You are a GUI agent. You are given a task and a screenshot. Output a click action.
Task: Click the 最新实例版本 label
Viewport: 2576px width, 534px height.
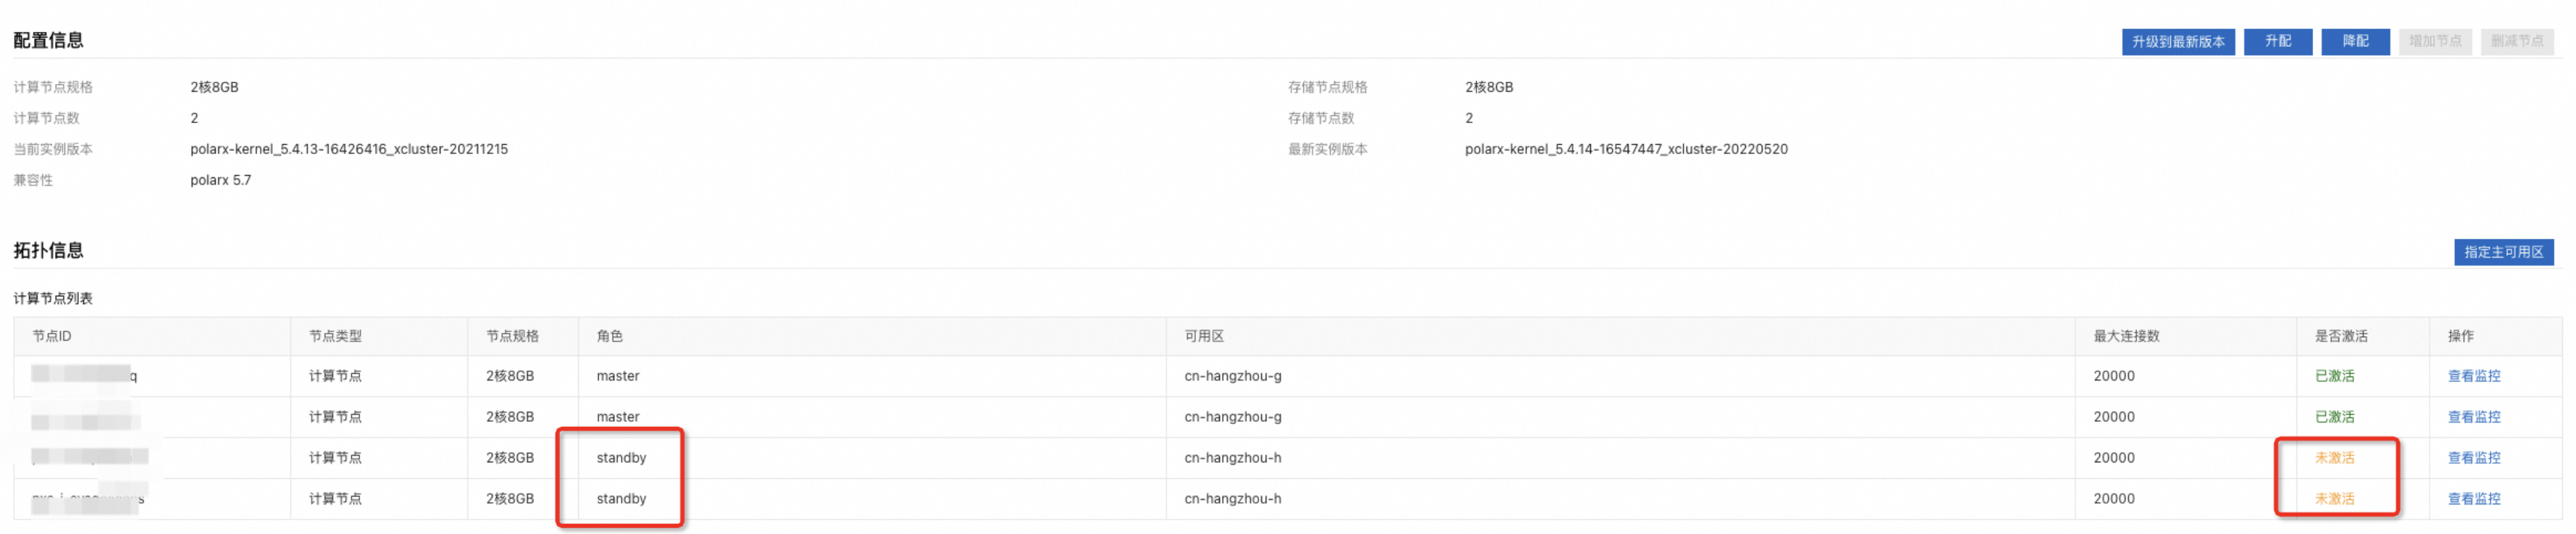pyautogui.click(x=1327, y=150)
